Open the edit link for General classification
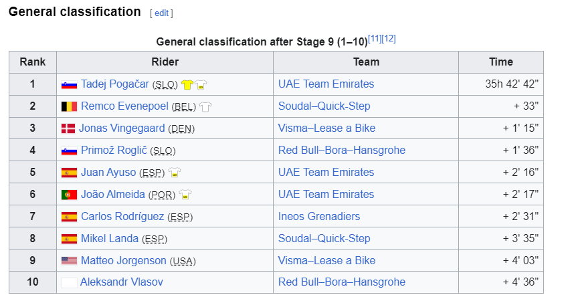 click(162, 13)
